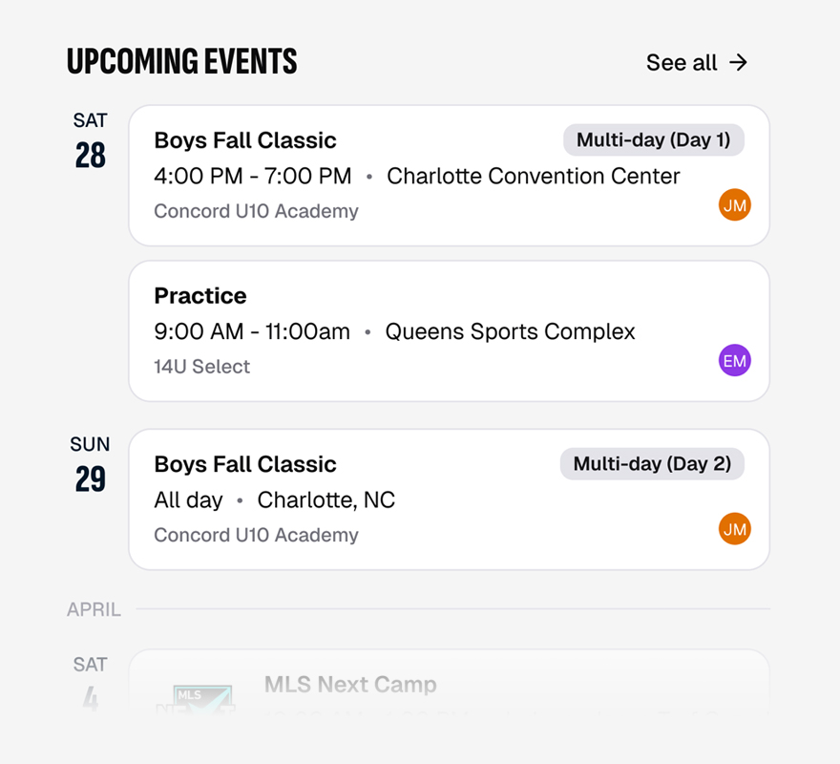Click the Multi-day (Day 2) badge
Screen dimensions: 840x764
point(652,464)
